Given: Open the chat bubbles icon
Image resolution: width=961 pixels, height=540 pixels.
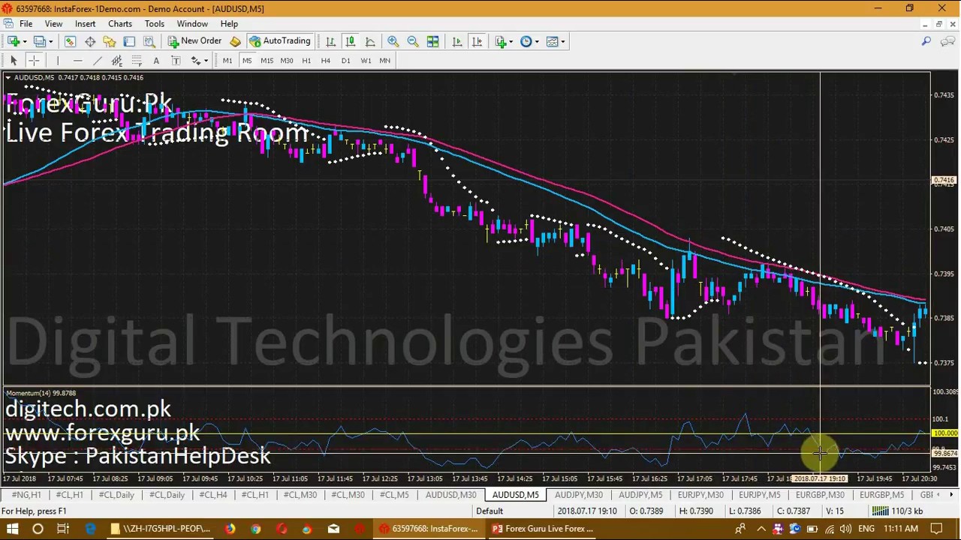Looking at the screenshot, I should (947, 41).
